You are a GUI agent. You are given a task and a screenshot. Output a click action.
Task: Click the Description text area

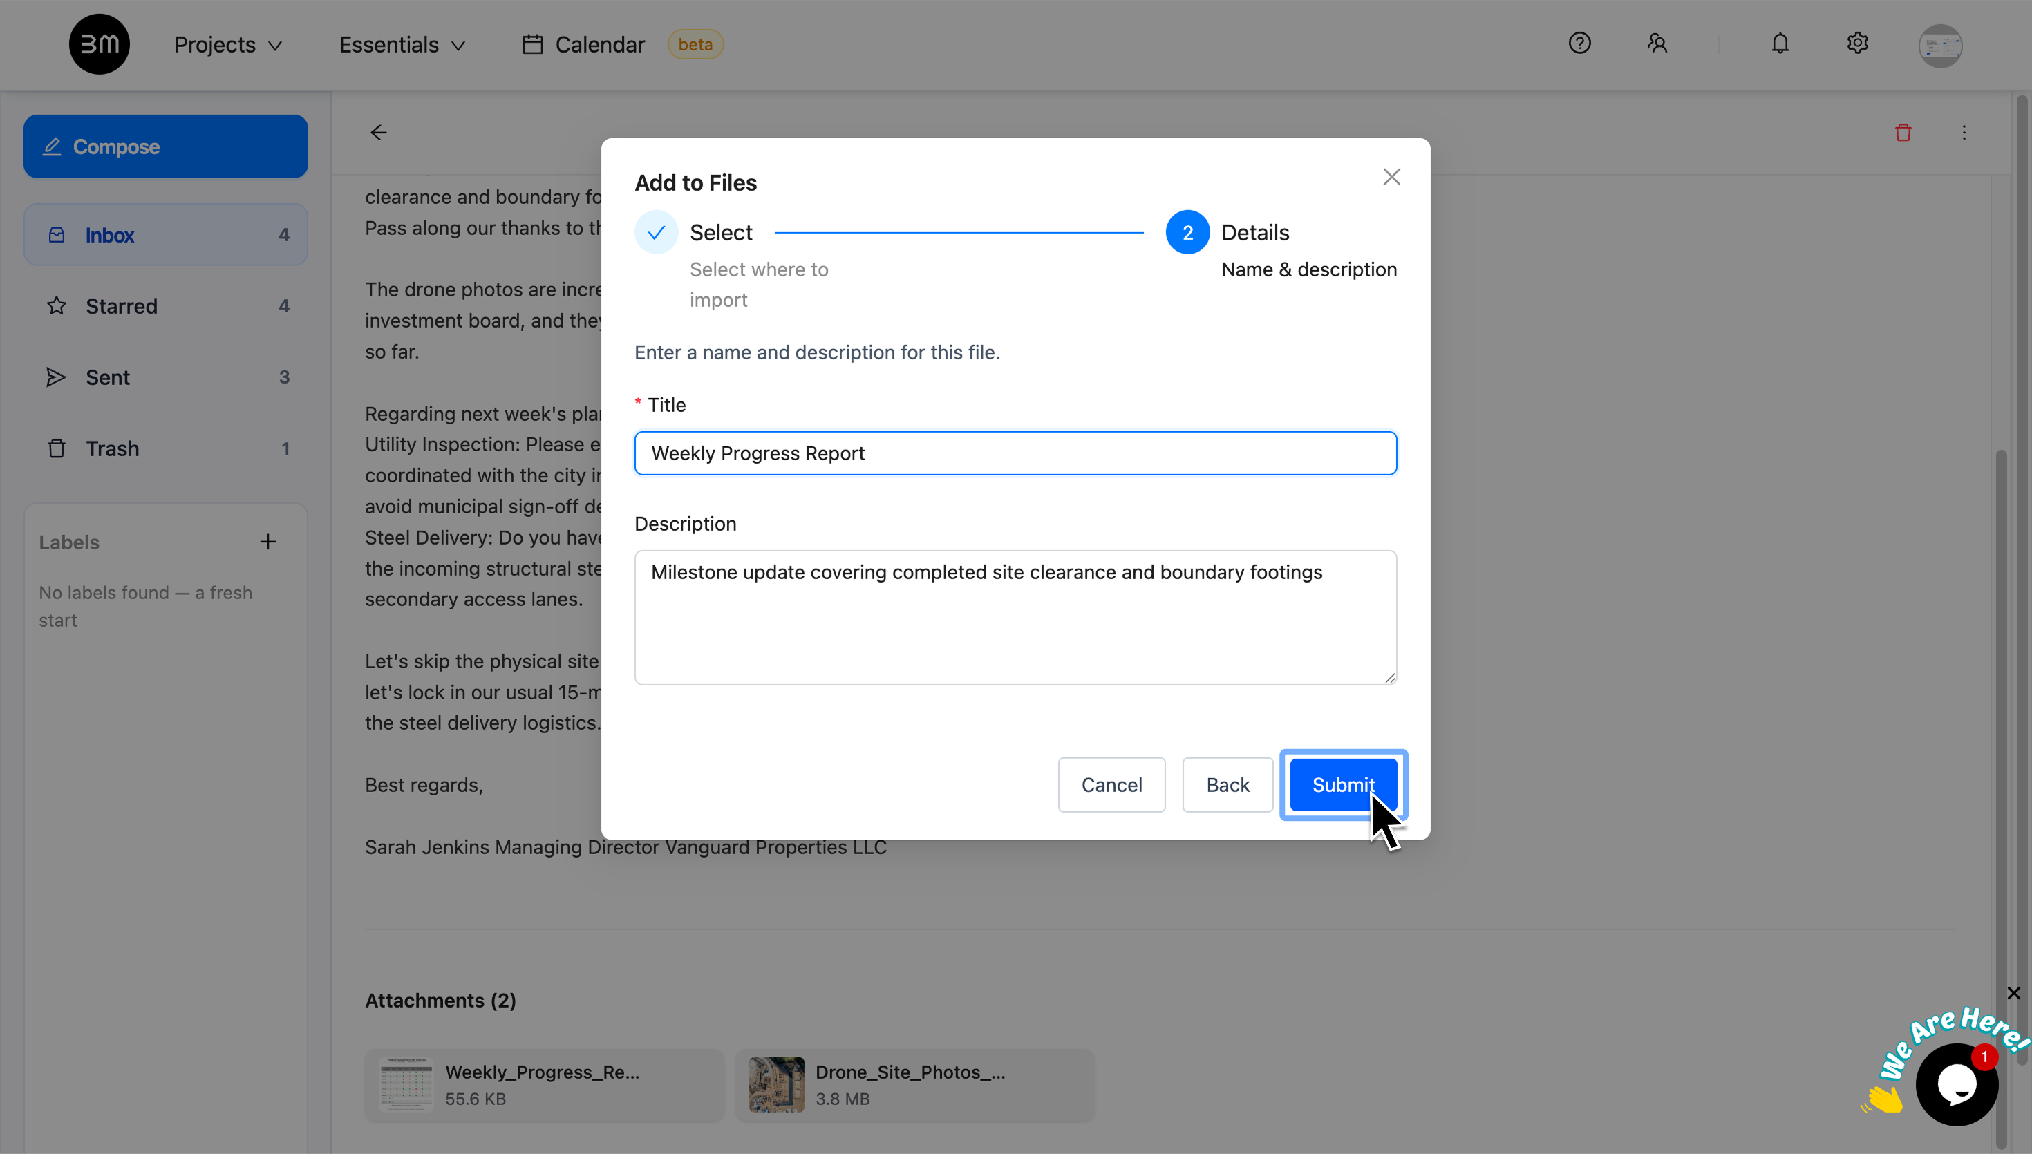1015,617
